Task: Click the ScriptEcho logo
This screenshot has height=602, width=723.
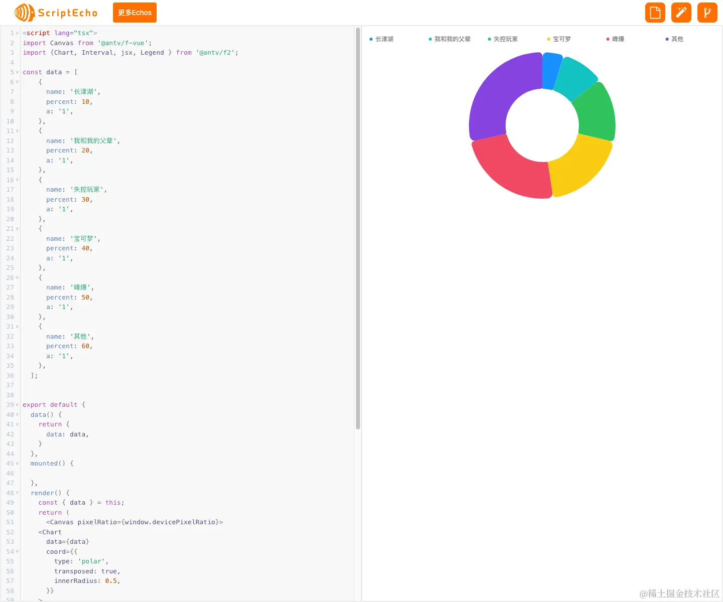Action: (x=56, y=13)
